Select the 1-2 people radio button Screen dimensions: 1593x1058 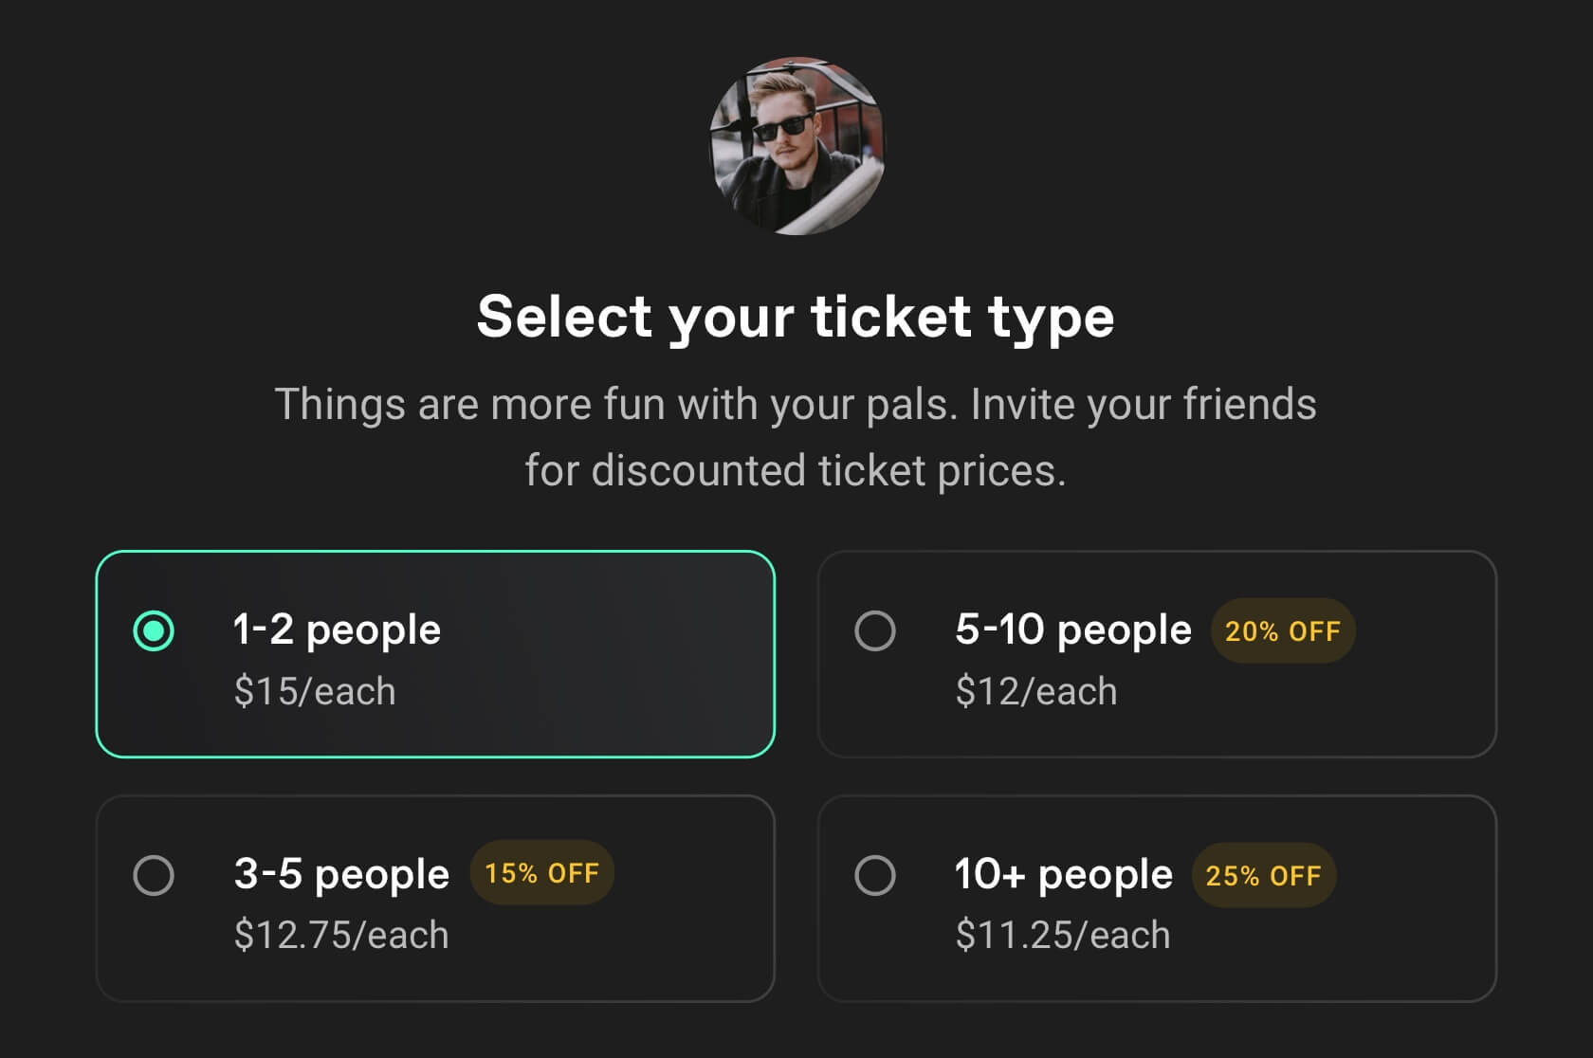pos(154,630)
